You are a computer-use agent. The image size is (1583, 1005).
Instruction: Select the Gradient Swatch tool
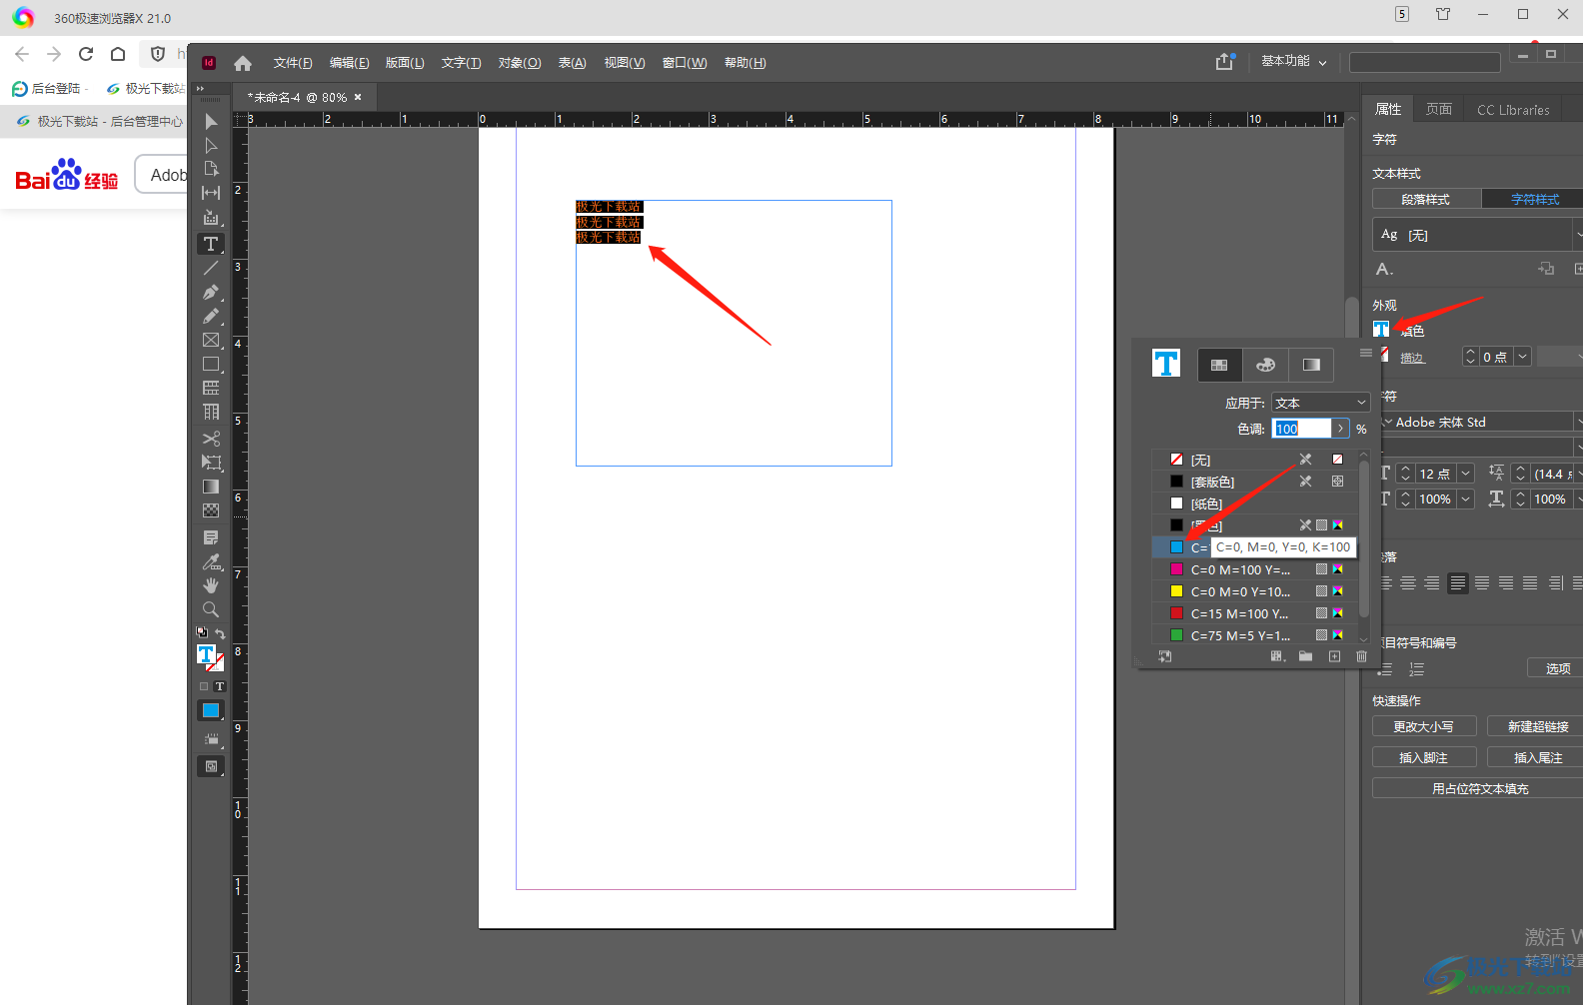coord(211,487)
